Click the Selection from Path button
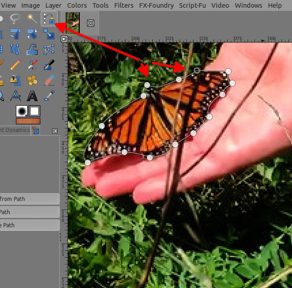The width and height of the screenshot is (292, 288). click(x=29, y=199)
